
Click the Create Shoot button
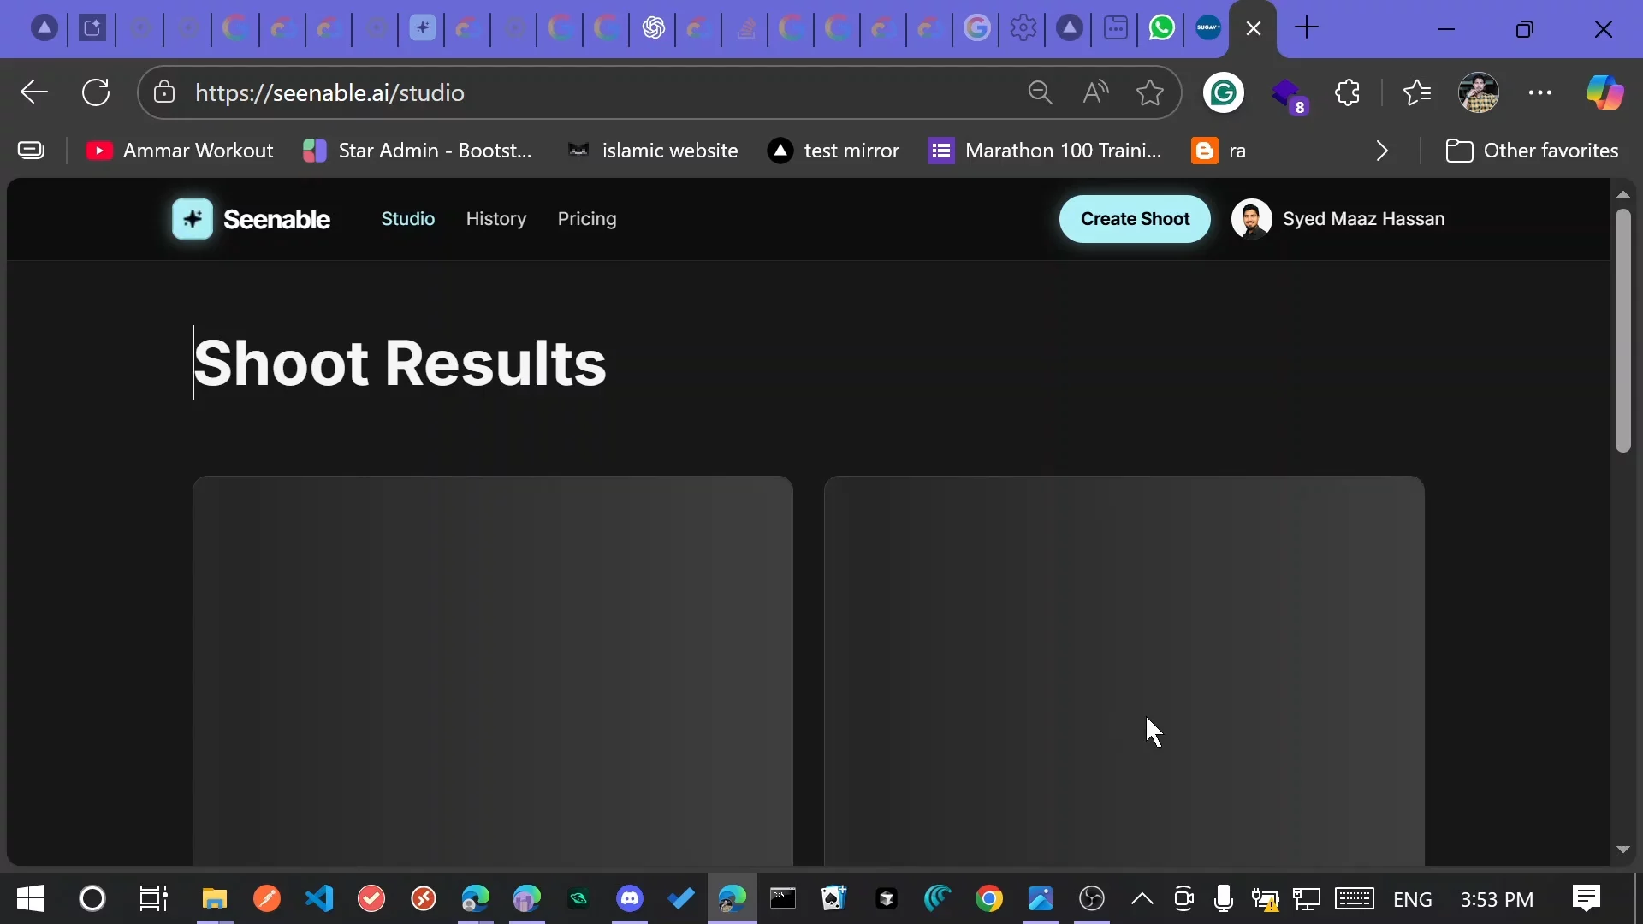[1135, 219]
